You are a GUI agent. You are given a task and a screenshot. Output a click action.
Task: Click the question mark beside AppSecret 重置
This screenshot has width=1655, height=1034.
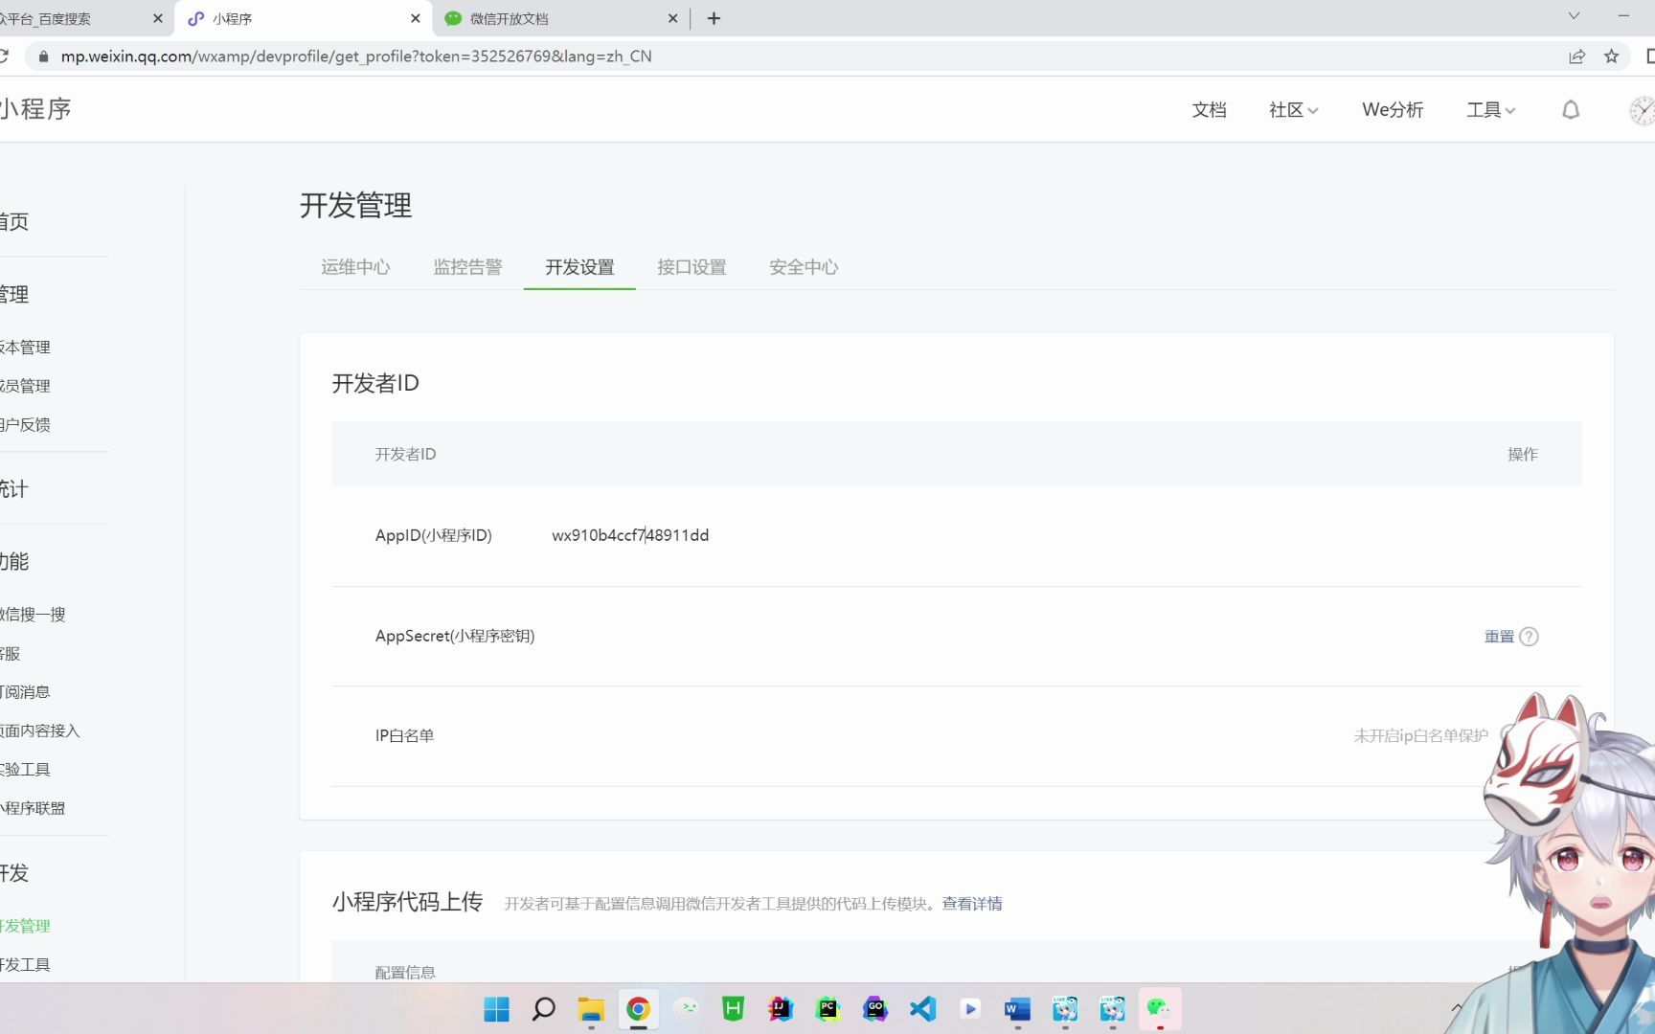click(x=1530, y=636)
